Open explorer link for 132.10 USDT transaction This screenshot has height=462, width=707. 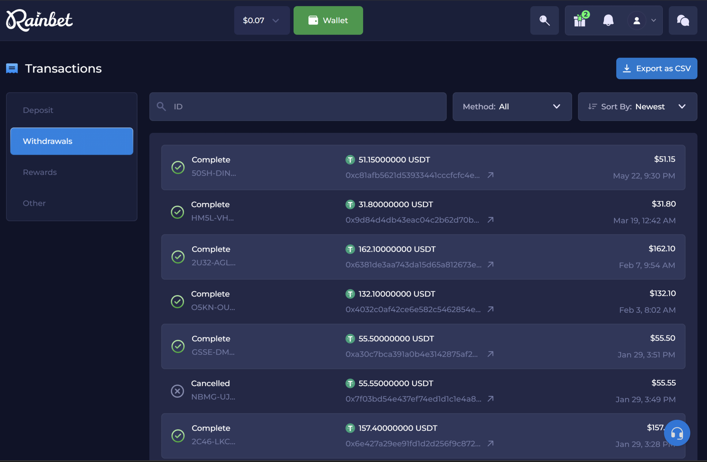(x=490, y=309)
